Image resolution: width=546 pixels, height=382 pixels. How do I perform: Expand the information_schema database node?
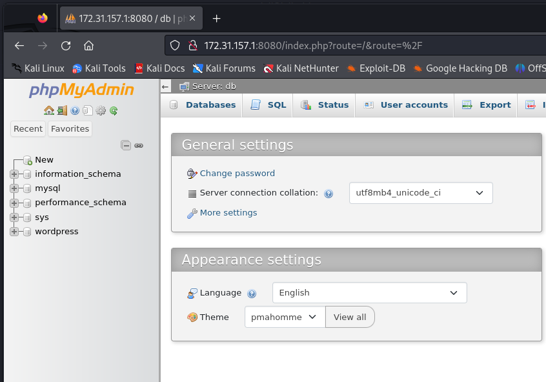click(14, 174)
